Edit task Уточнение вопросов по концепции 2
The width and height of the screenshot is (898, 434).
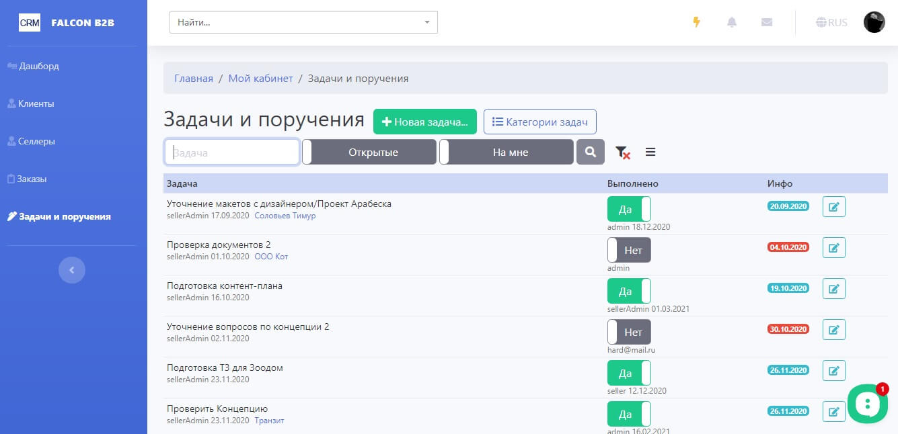point(834,330)
